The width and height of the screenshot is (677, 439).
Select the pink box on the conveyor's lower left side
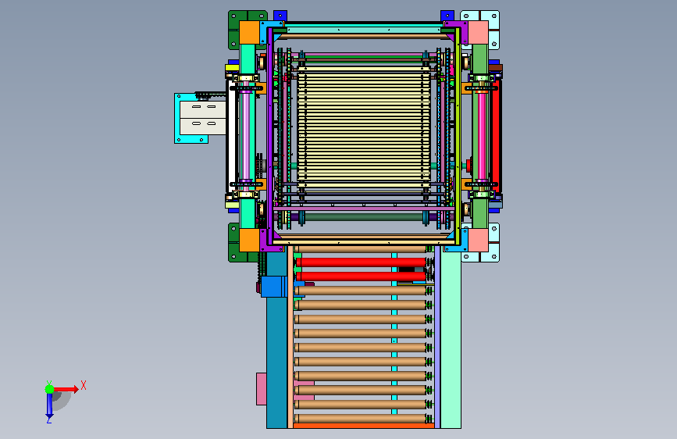pyautogui.click(x=262, y=389)
